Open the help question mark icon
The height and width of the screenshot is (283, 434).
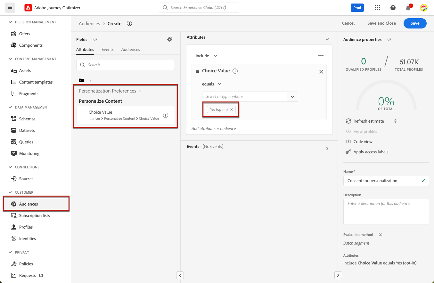[x=393, y=8]
